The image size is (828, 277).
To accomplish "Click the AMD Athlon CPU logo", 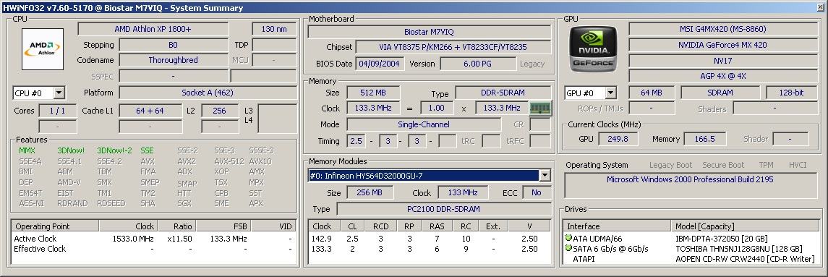I will [x=43, y=49].
